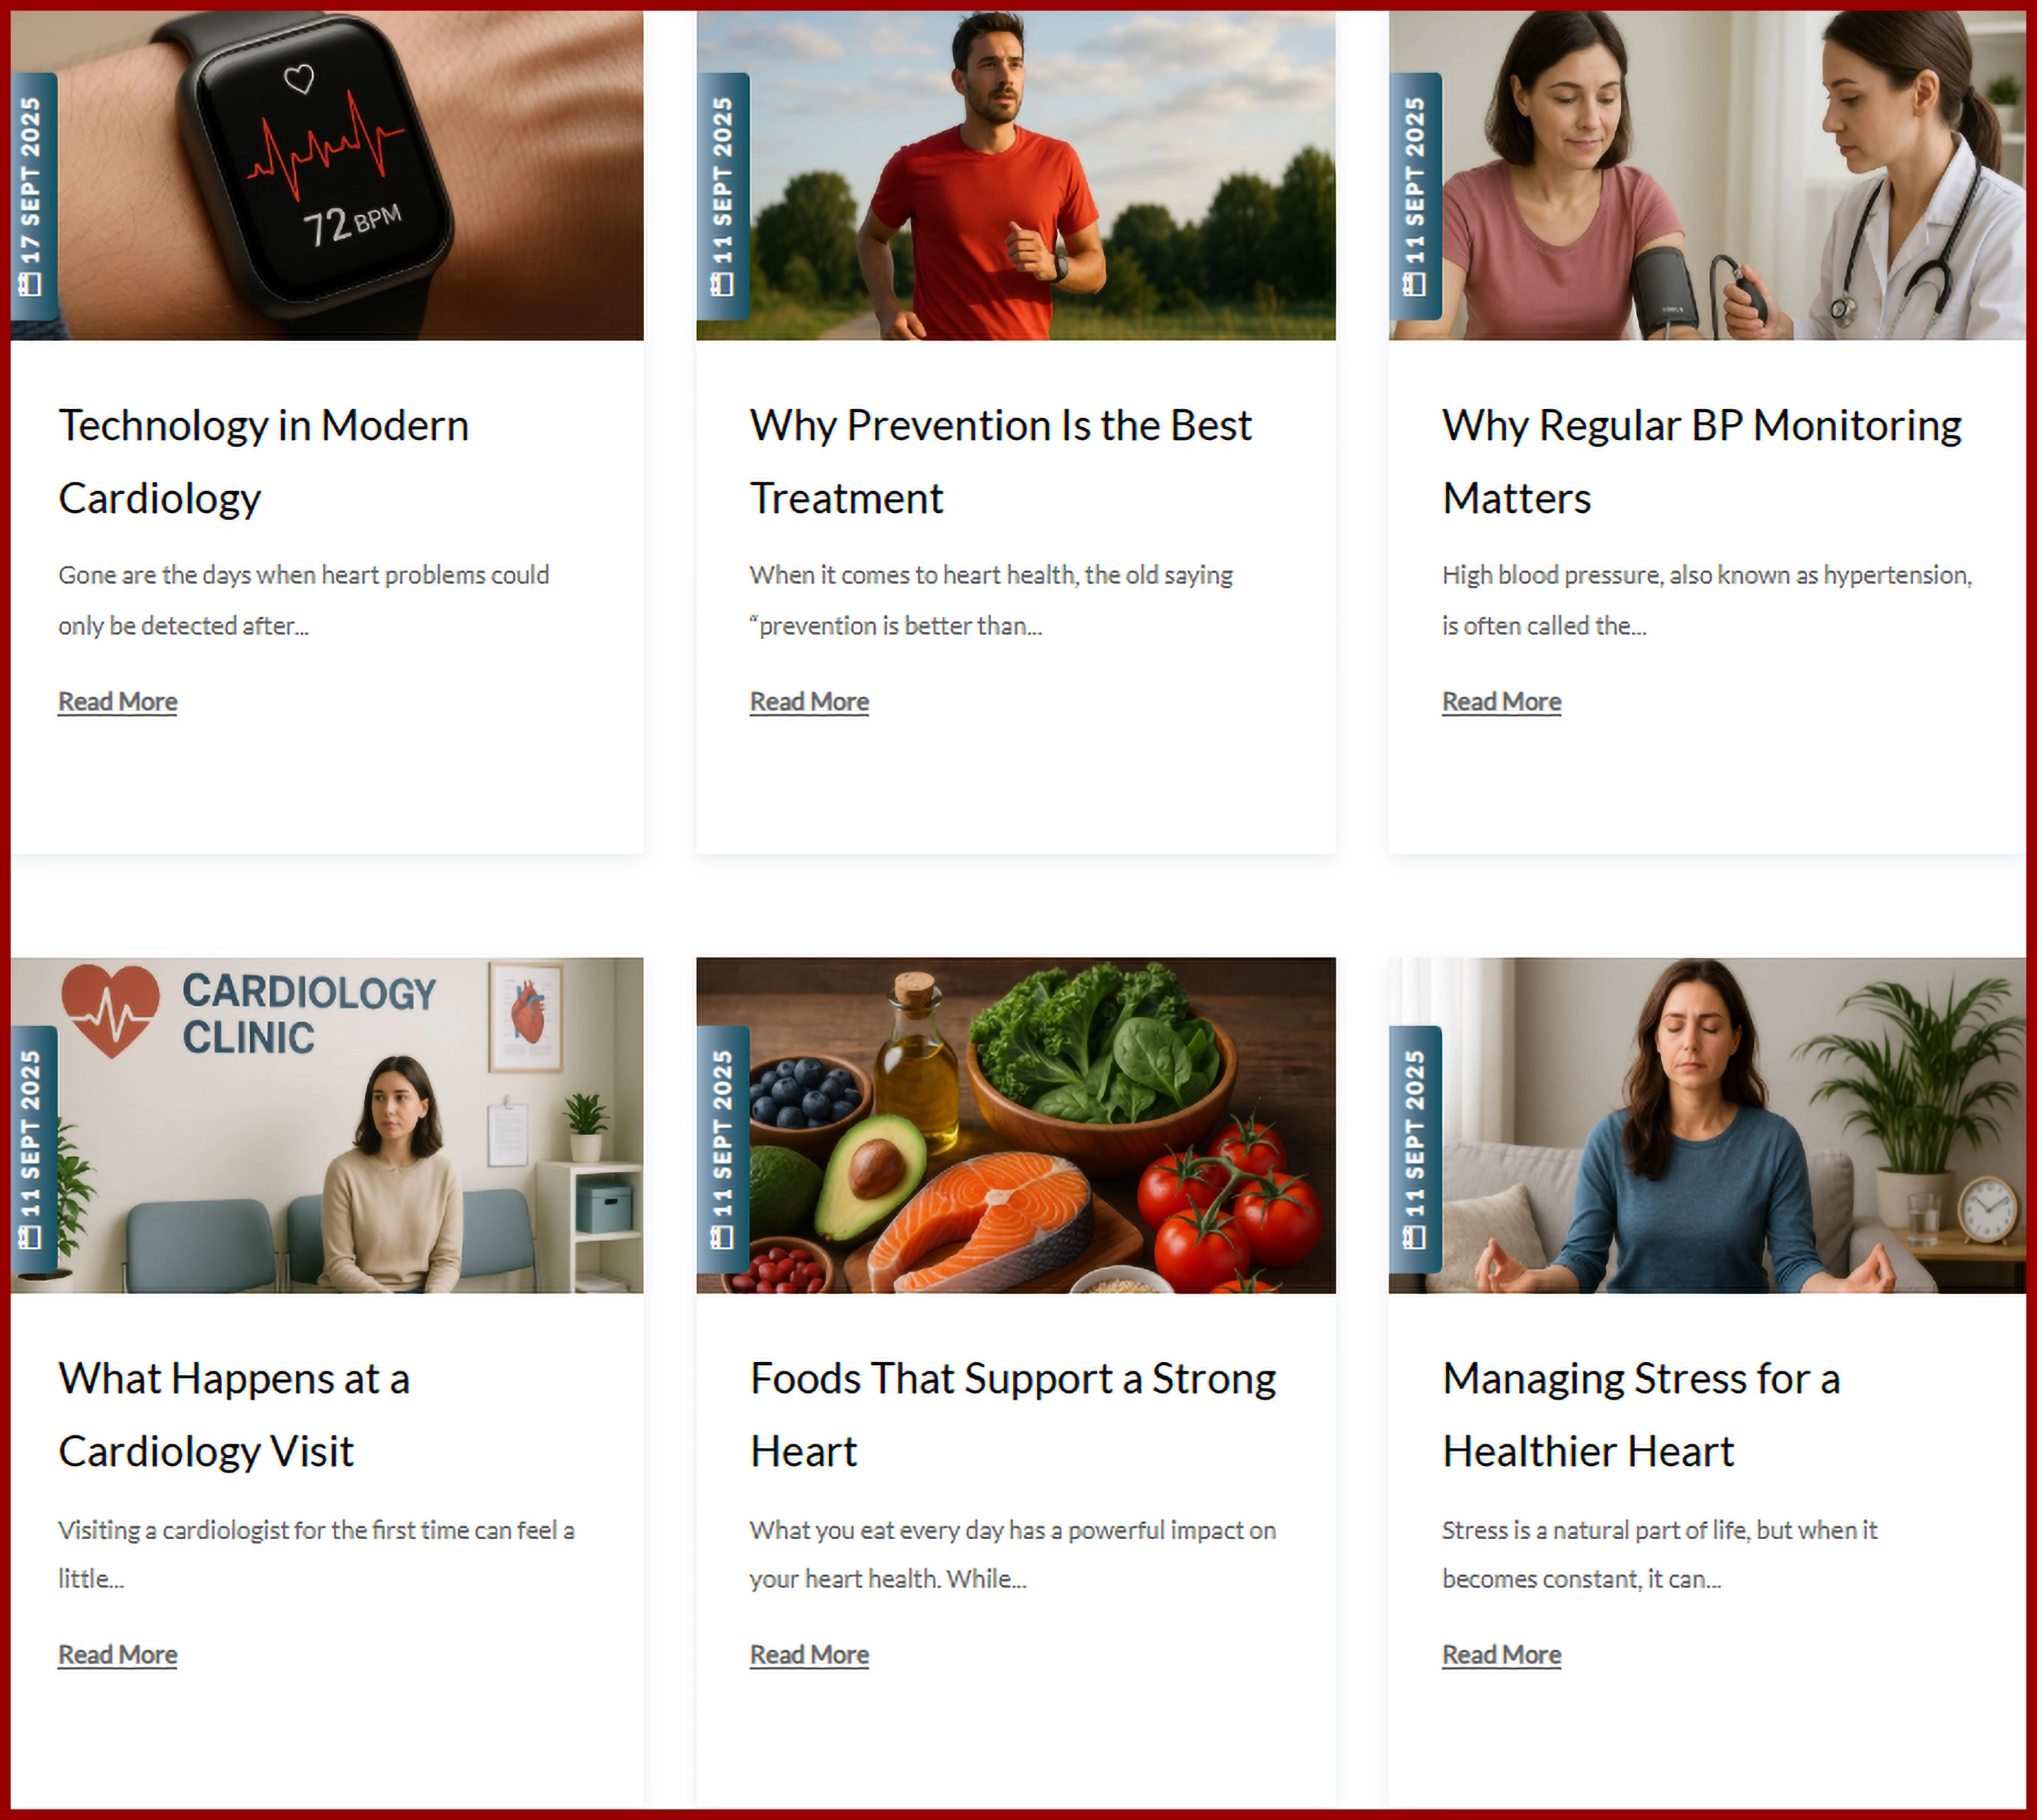Image resolution: width=2037 pixels, height=1820 pixels.
Task: Read More on Technology in Modern Cardiology
Action: coord(117,702)
